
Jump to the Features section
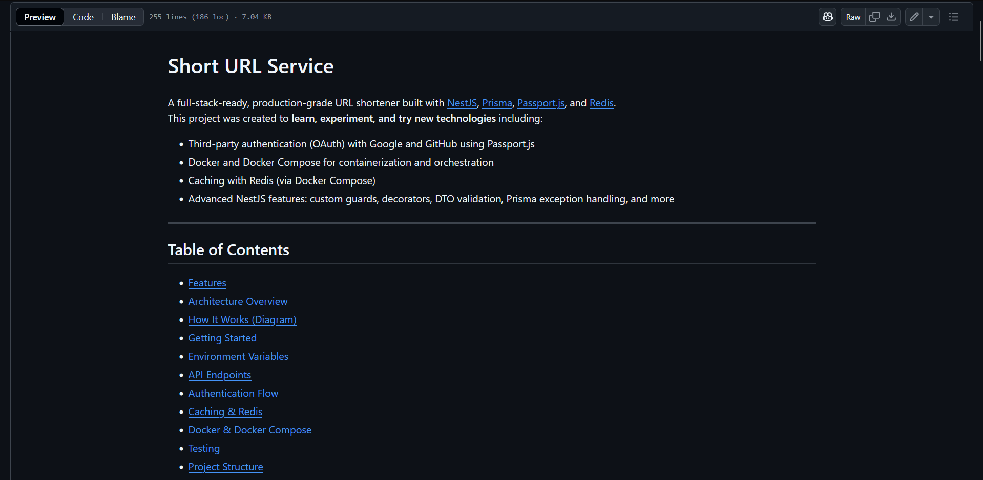pos(207,283)
